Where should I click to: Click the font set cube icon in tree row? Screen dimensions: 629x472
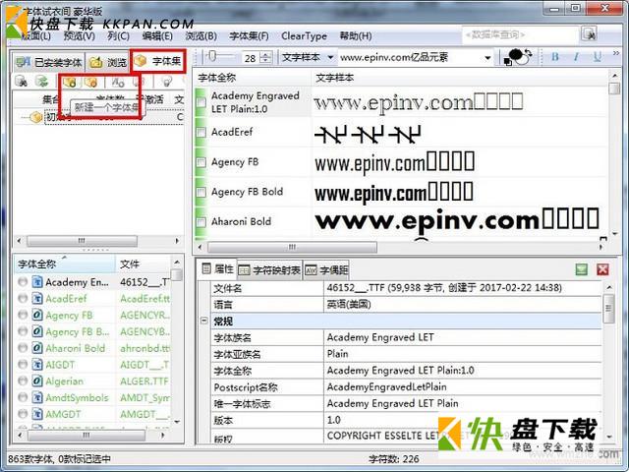pos(36,117)
